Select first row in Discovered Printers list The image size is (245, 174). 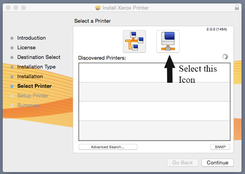pyautogui.click(x=154, y=72)
